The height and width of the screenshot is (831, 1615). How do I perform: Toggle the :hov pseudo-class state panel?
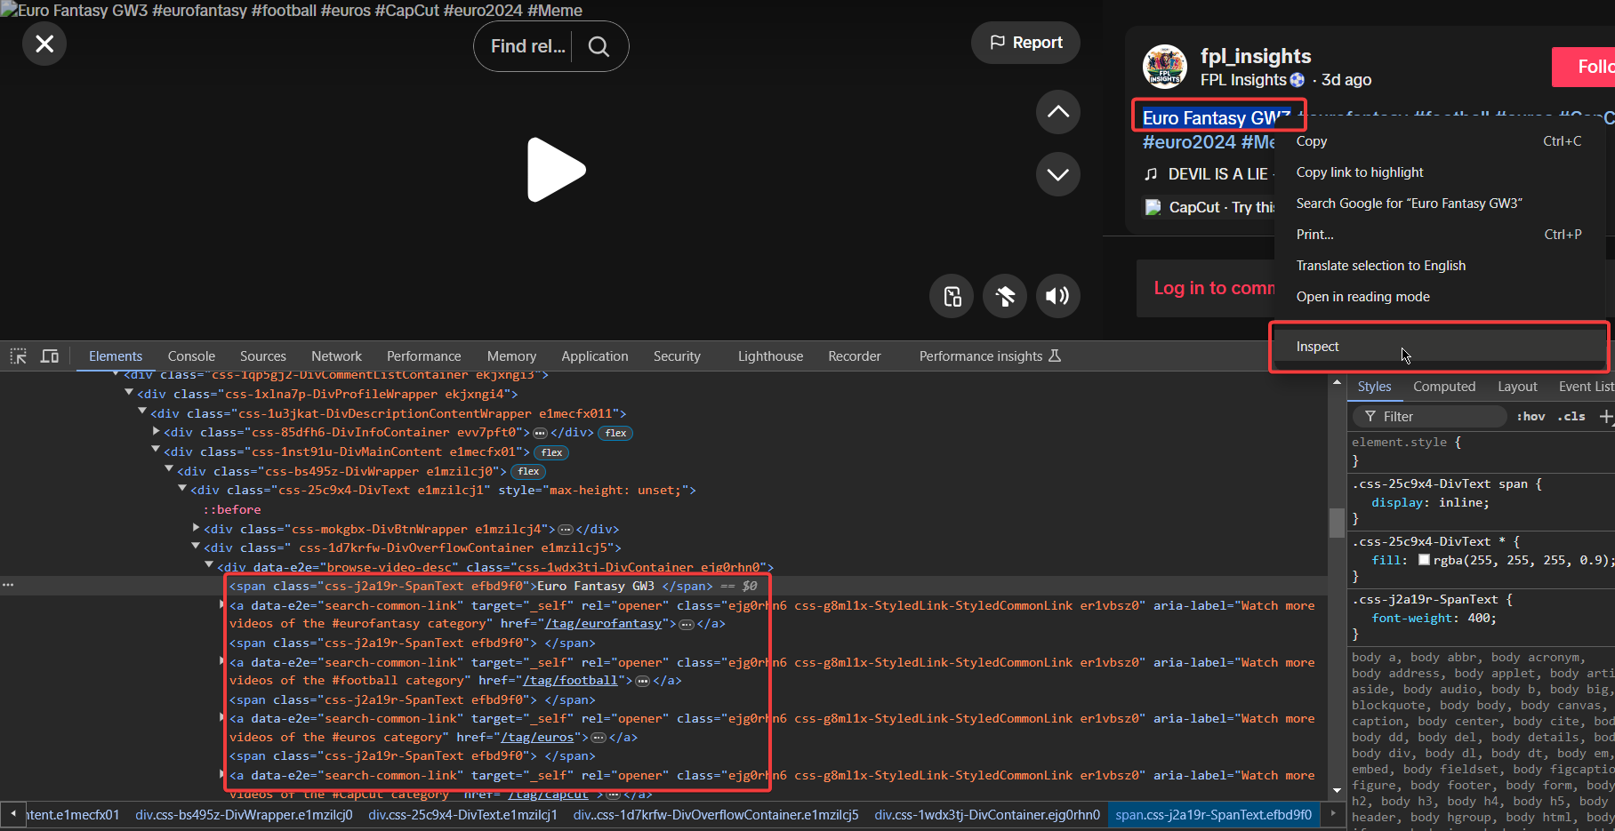[1531, 416]
